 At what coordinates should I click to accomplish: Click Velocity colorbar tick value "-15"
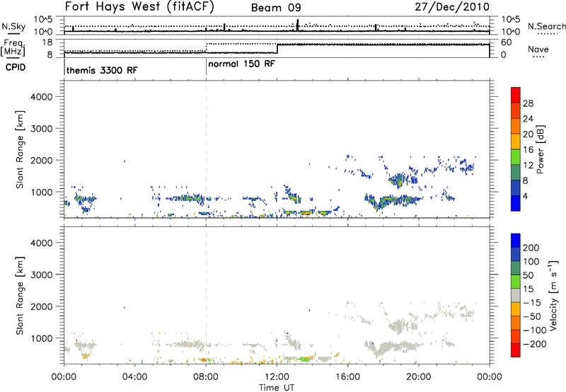pyautogui.click(x=531, y=303)
